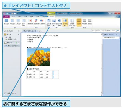Open the File tab
The image size is (123, 108).
[6, 17]
